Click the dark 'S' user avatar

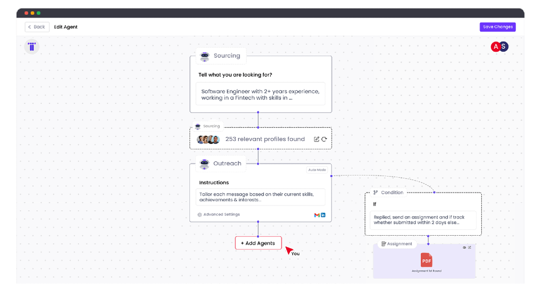point(503,46)
